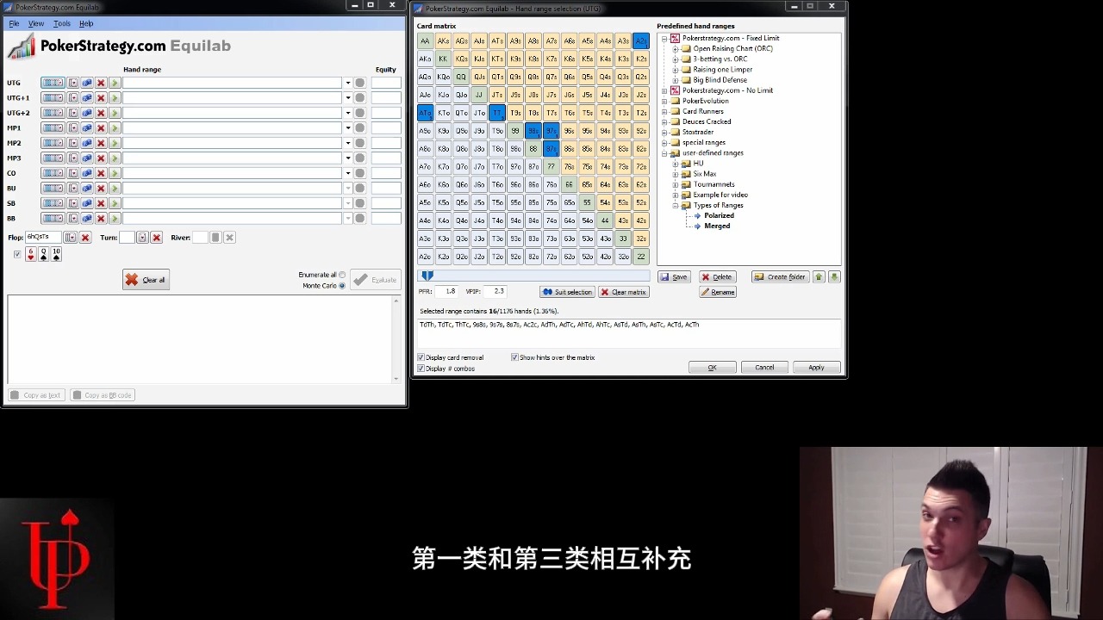Image resolution: width=1103 pixels, height=620 pixels.
Task: Click the Create folder button
Action: coord(780,277)
